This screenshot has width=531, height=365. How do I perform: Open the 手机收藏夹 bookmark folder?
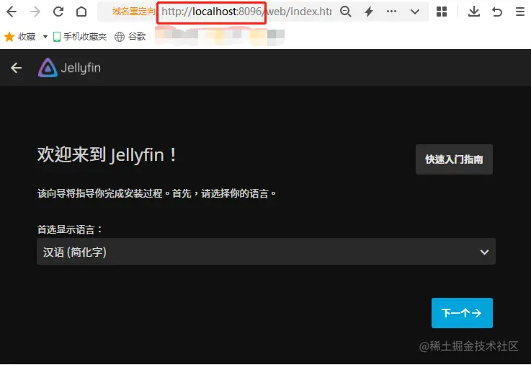click(80, 36)
